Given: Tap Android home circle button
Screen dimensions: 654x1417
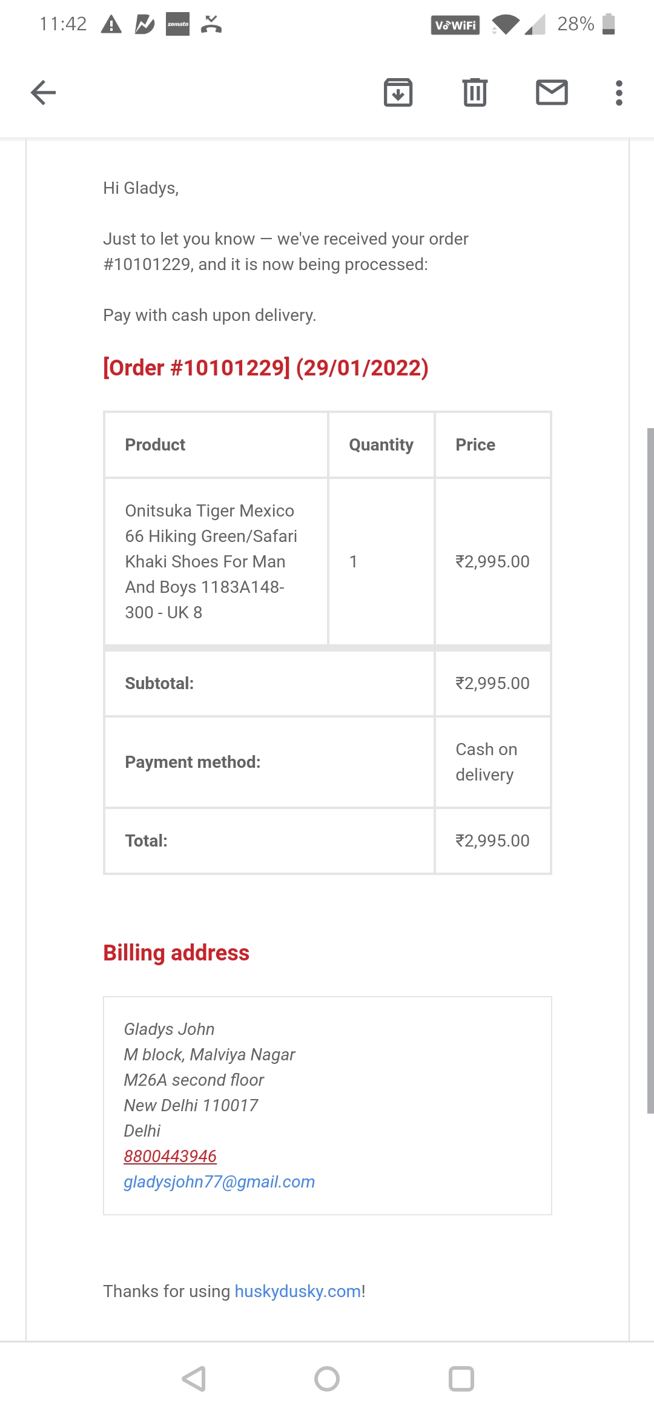Looking at the screenshot, I should (327, 1379).
